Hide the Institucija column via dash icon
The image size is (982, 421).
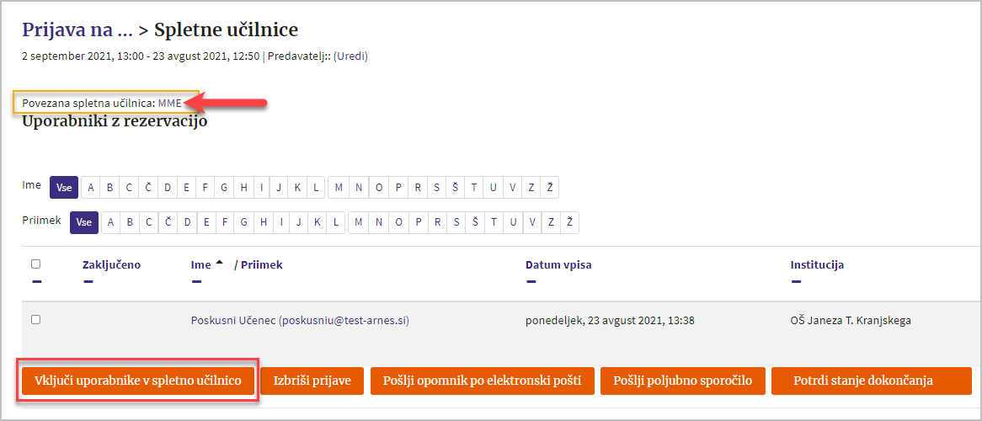point(796,282)
